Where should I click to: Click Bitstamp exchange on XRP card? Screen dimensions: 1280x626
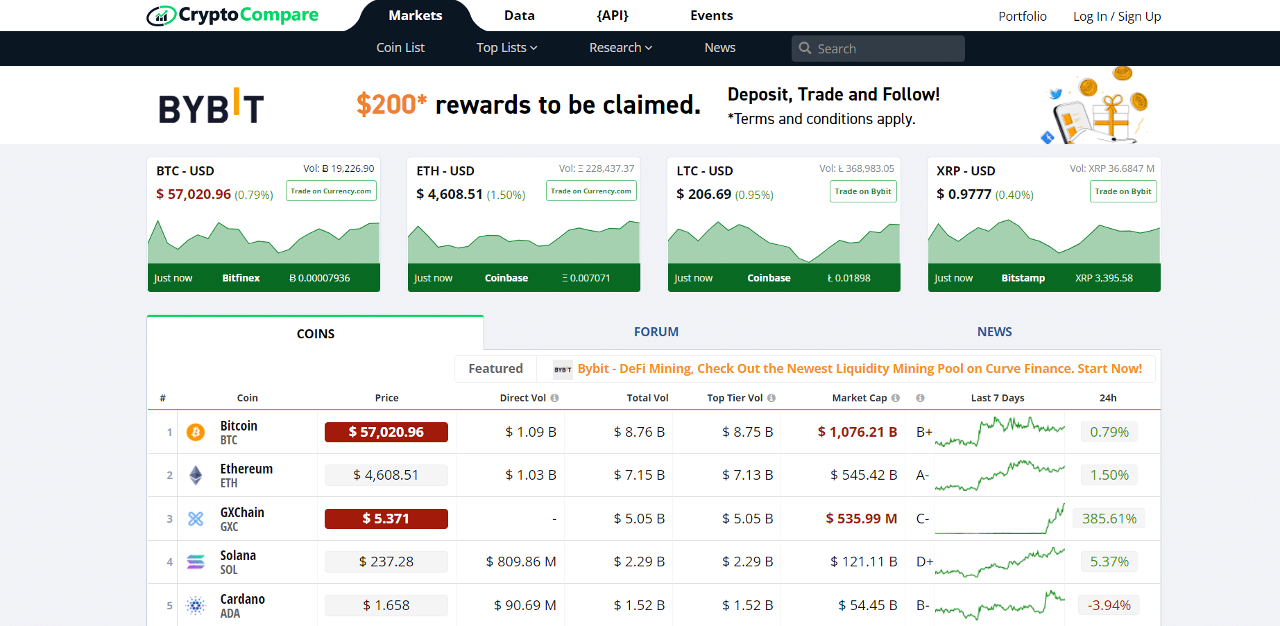pos(1023,278)
